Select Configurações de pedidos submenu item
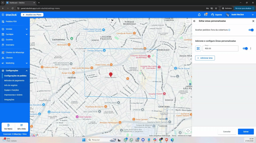 click(x=15, y=76)
